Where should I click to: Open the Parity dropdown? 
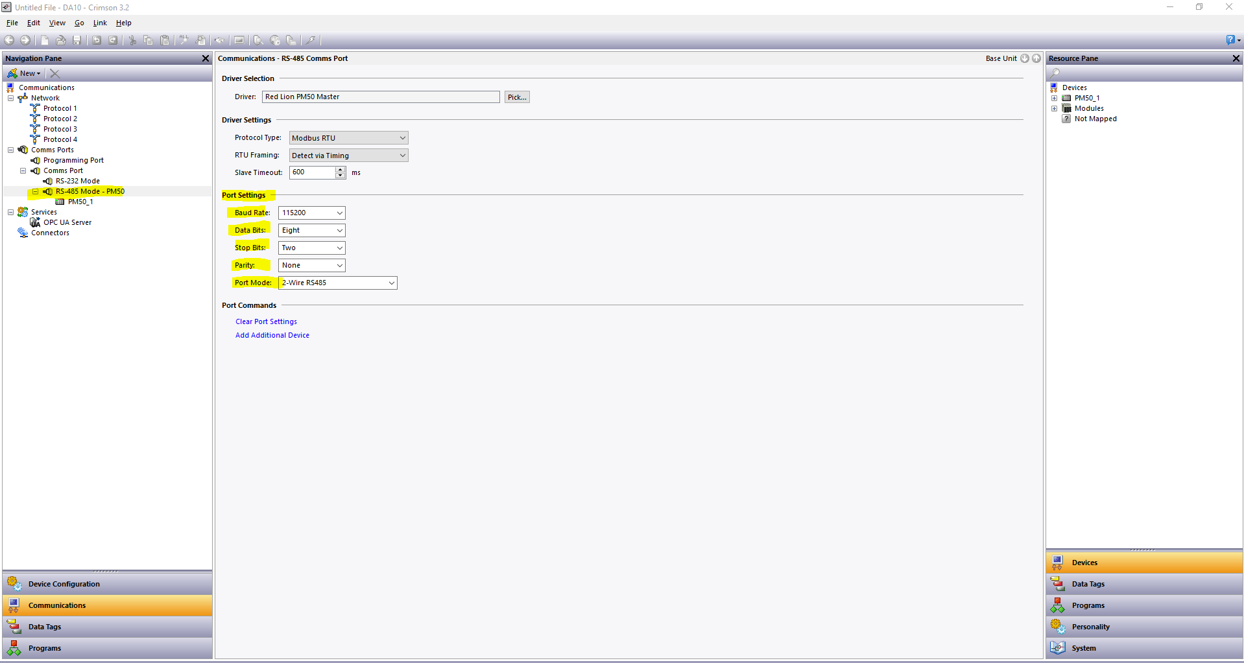click(312, 265)
